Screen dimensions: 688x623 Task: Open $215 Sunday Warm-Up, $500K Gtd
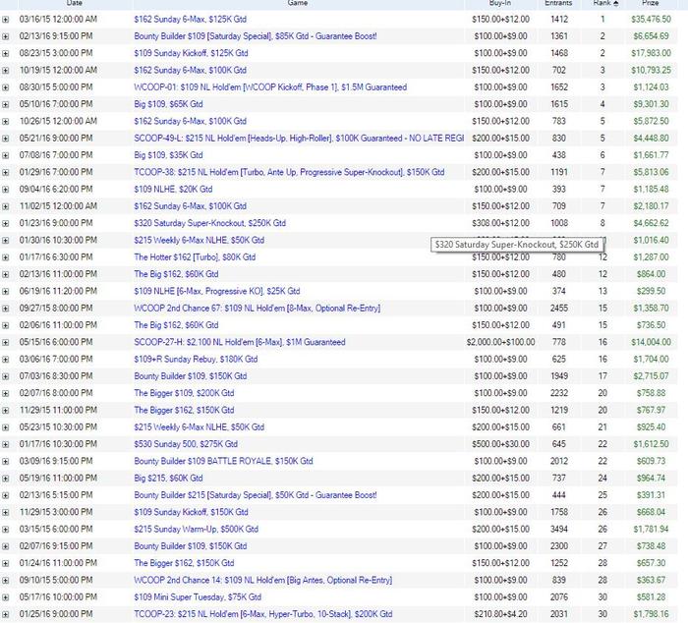click(197, 529)
